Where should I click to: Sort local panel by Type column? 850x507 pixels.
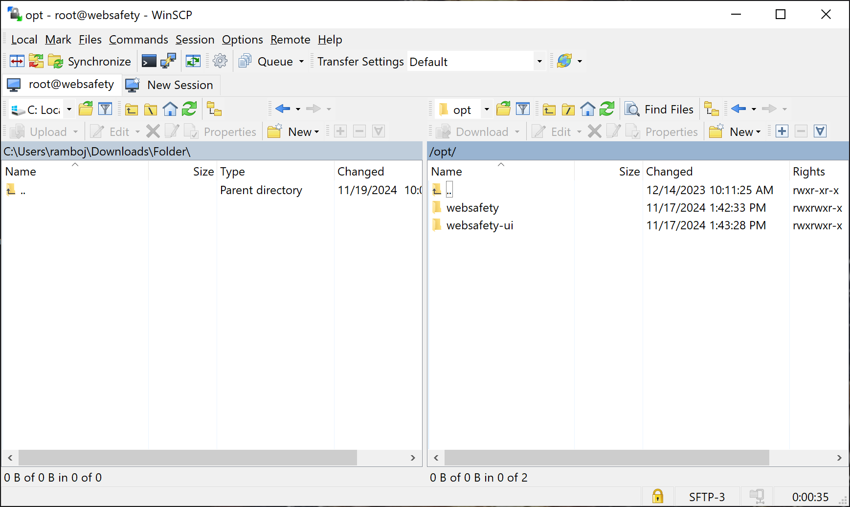click(275, 172)
